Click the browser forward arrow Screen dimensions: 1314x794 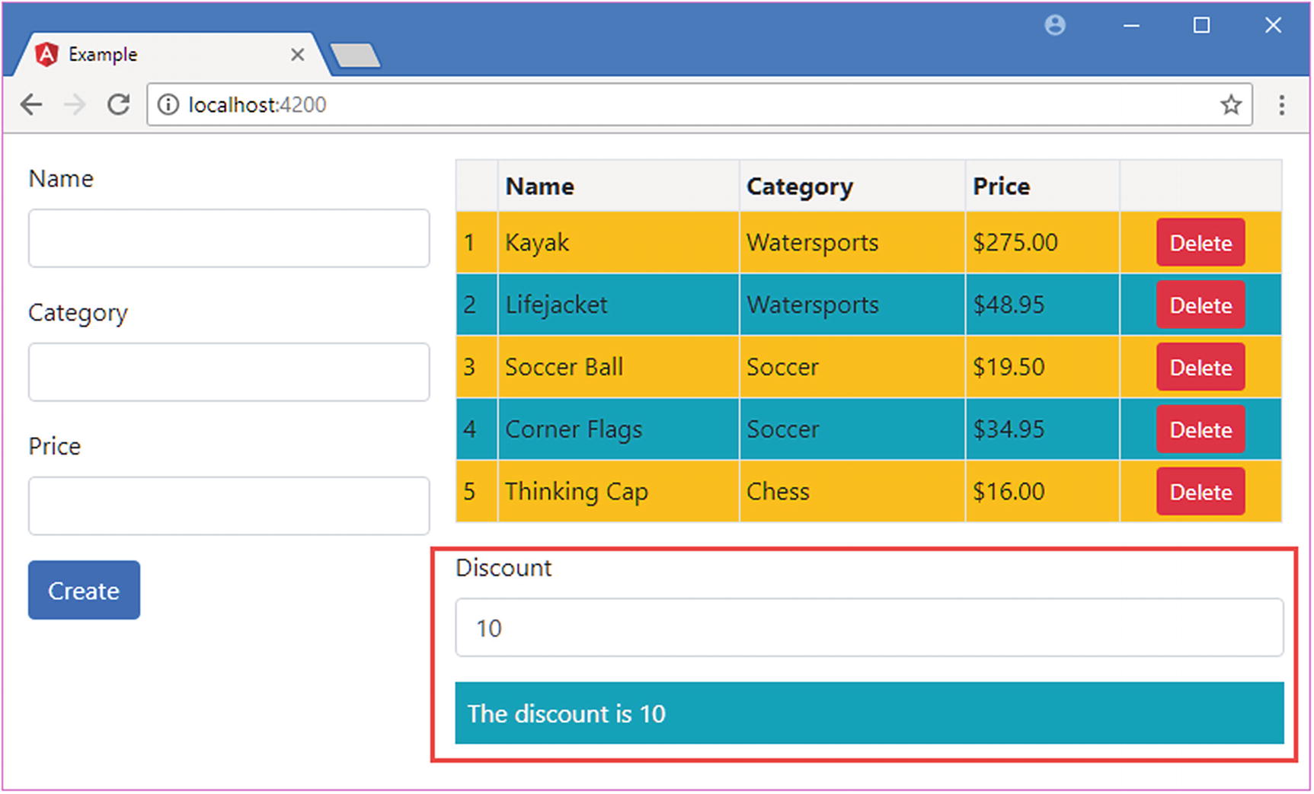click(x=75, y=104)
